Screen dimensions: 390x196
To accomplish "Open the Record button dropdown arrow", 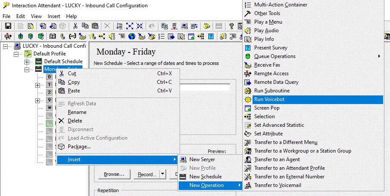I will pyautogui.click(x=162, y=175).
